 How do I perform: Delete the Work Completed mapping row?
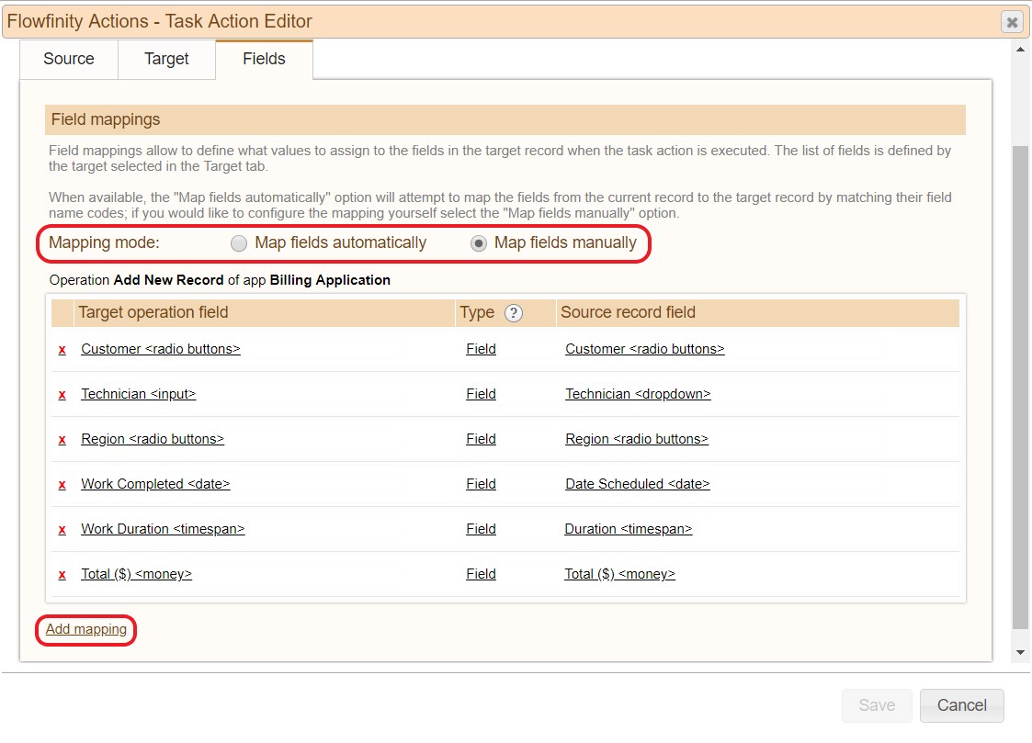click(62, 485)
